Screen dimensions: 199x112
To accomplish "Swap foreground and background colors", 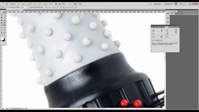I will [5, 38].
